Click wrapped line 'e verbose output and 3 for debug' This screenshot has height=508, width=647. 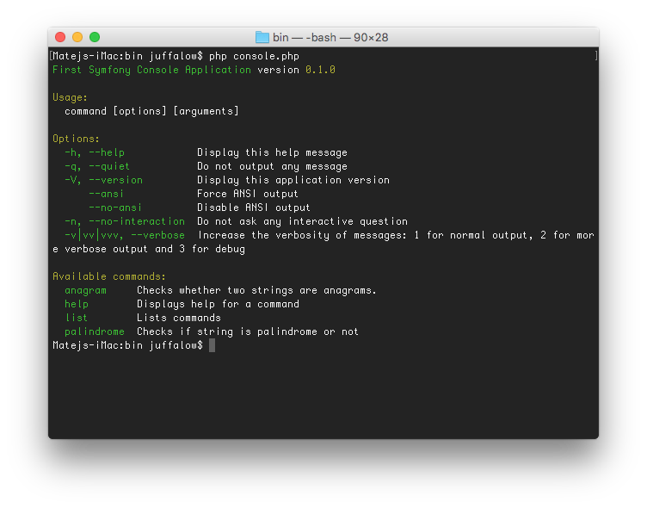coord(149,249)
